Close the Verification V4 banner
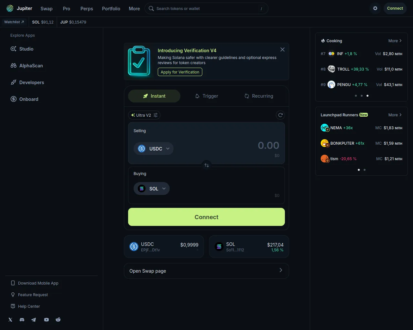Image resolution: width=413 pixels, height=330 pixels. click(x=282, y=49)
